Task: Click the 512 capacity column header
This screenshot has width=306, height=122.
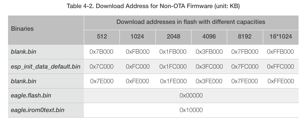Action: (102, 37)
